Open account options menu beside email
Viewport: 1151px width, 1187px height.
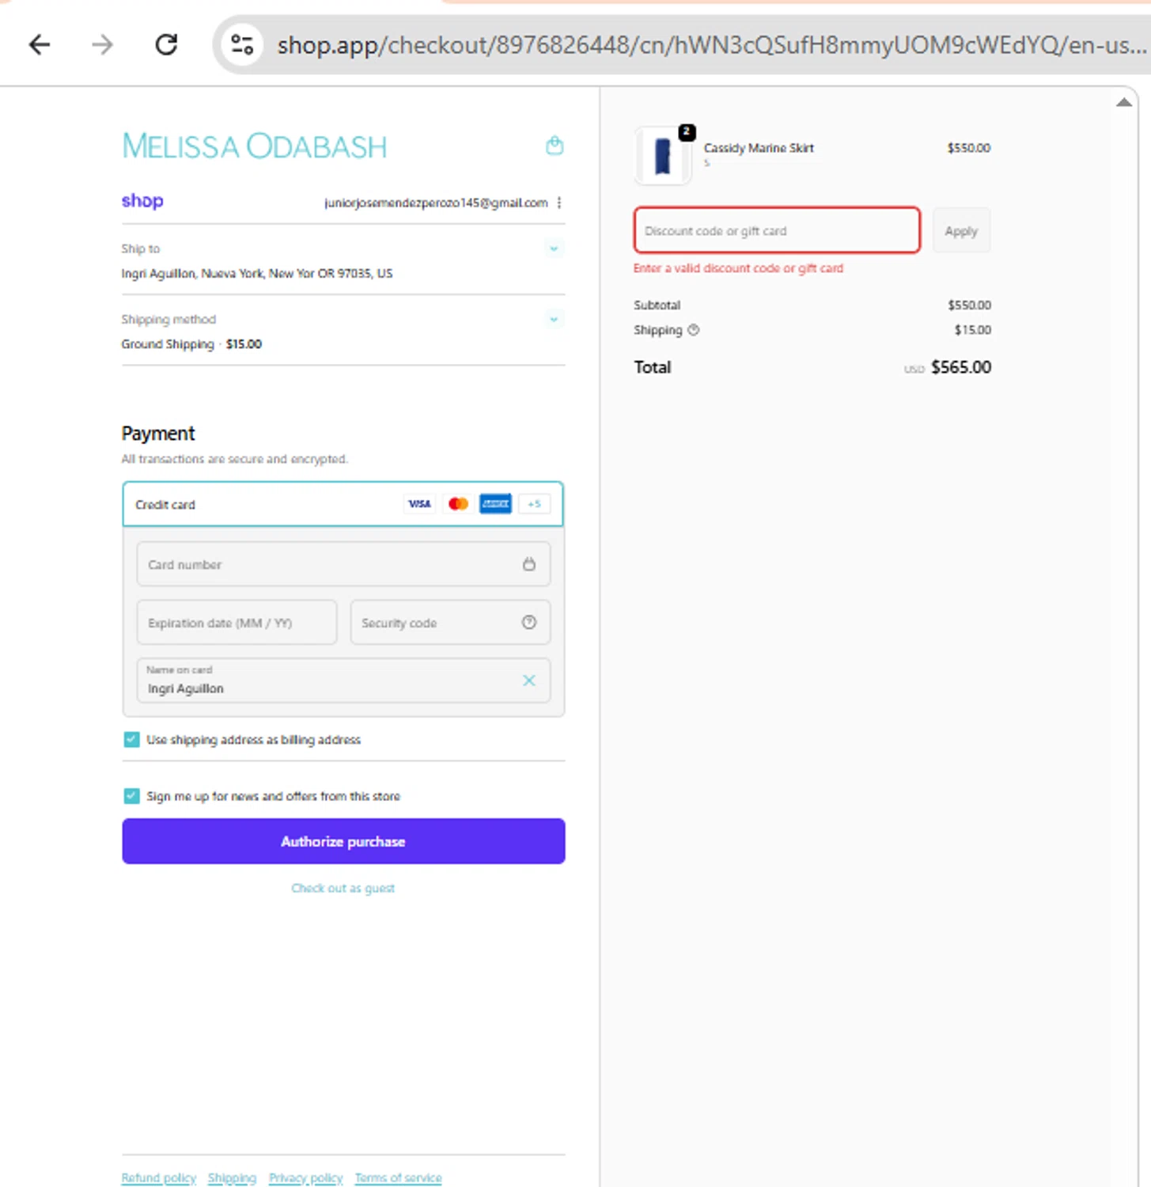[x=559, y=203]
